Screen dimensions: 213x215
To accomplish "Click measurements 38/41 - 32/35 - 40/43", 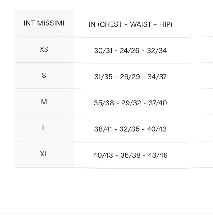I will 131,129.
